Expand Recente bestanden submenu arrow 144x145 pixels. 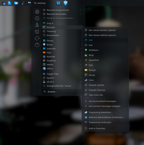(81, 14)
